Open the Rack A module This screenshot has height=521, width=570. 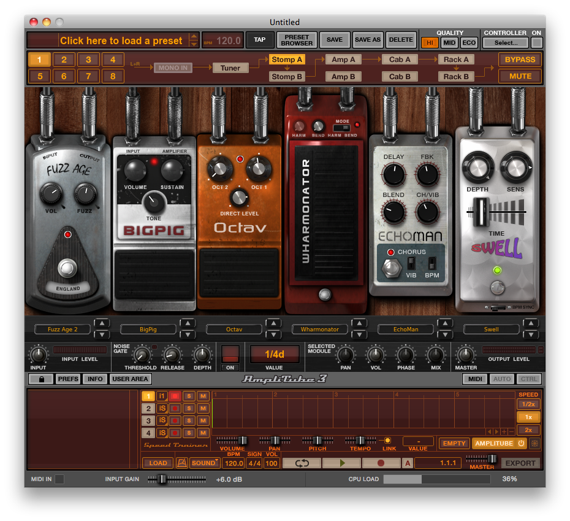pyautogui.click(x=456, y=60)
